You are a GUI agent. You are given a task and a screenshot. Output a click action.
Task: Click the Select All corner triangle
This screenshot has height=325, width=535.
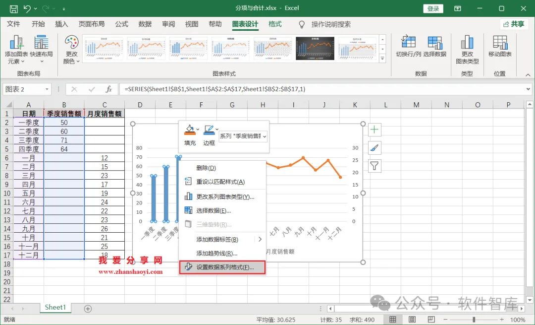click(x=9, y=105)
